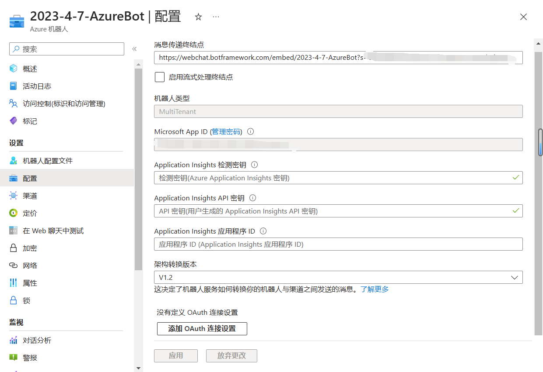Click the 设置 section heading
The height and width of the screenshot is (372, 543).
(16, 143)
